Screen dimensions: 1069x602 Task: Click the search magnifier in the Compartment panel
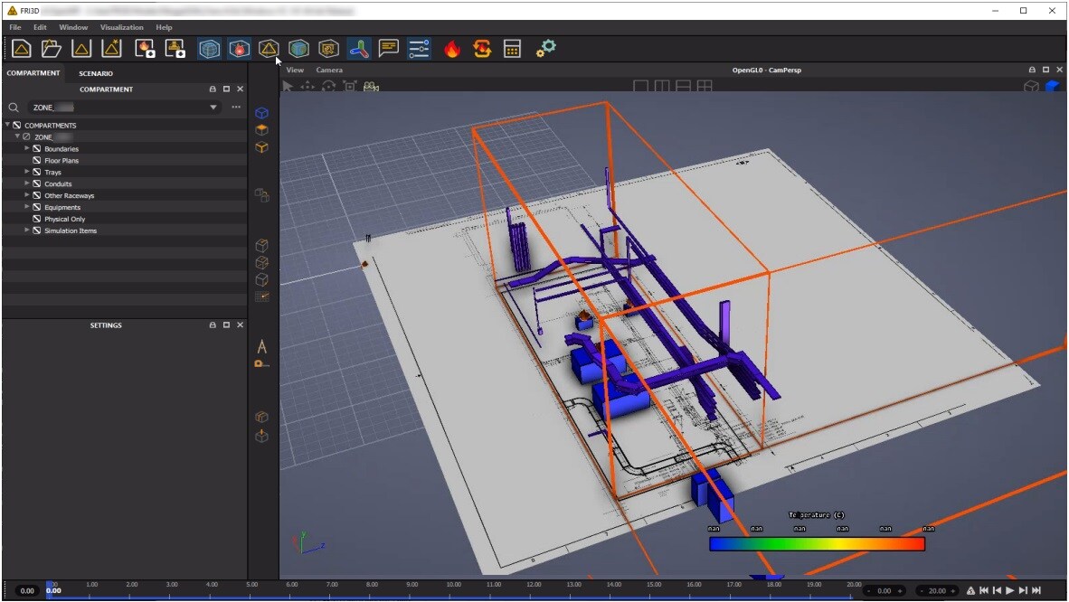pyautogui.click(x=13, y=107)
